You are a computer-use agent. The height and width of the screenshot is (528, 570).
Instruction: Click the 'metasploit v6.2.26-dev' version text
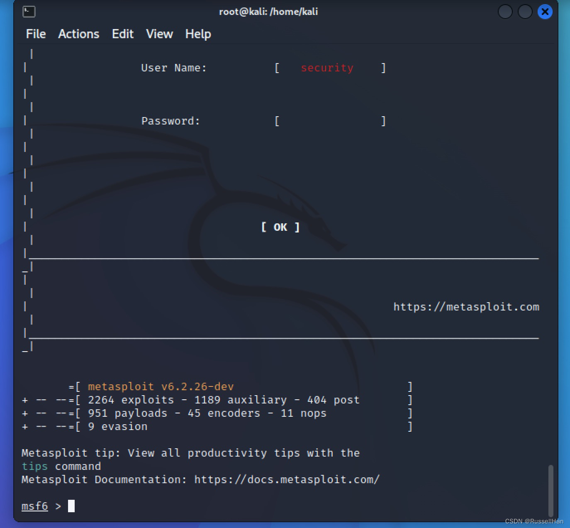click(x=161, y=386)
